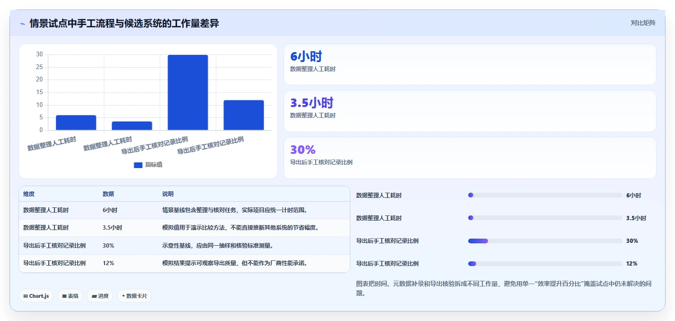Open the 30% data card
Screen dimensions: 675x321
(470, 158)
